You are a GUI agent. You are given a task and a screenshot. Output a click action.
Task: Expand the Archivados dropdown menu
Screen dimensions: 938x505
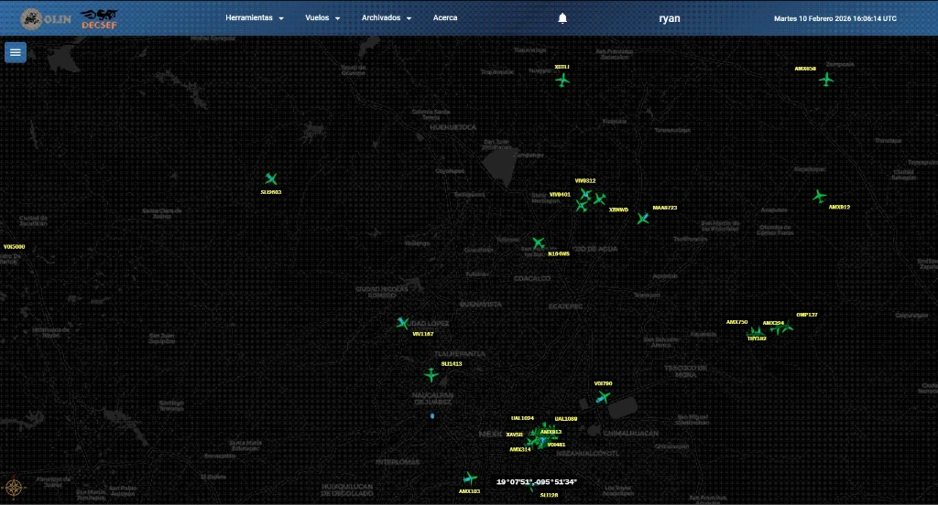pyautogui.click(x=386, y=18)
